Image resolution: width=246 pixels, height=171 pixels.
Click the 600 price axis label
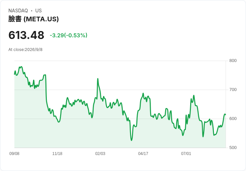(233, 119)
